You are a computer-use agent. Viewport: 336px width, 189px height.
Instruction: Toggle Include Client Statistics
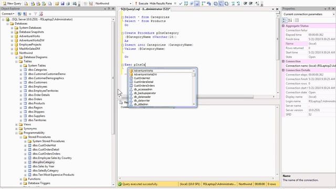coord(209,4)
